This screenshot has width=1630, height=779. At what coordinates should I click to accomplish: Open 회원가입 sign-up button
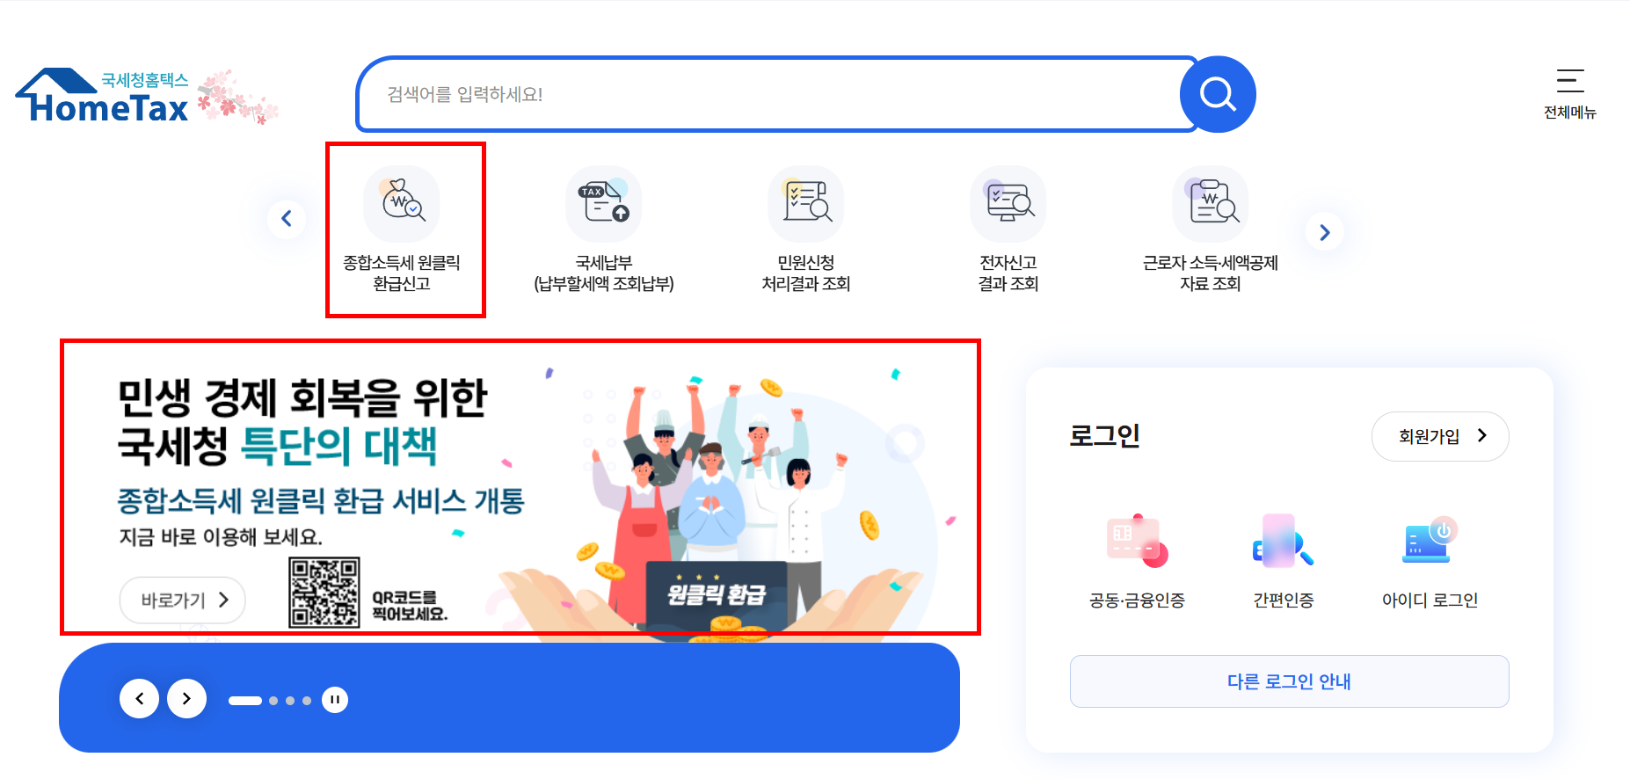pyautogui.click(x=1440, y=436)
